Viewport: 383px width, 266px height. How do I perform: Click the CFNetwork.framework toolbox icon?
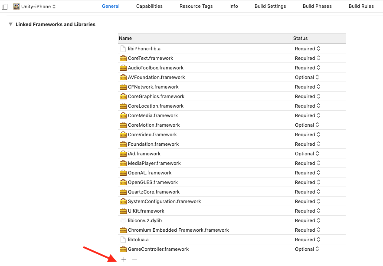tap(123, 87)
